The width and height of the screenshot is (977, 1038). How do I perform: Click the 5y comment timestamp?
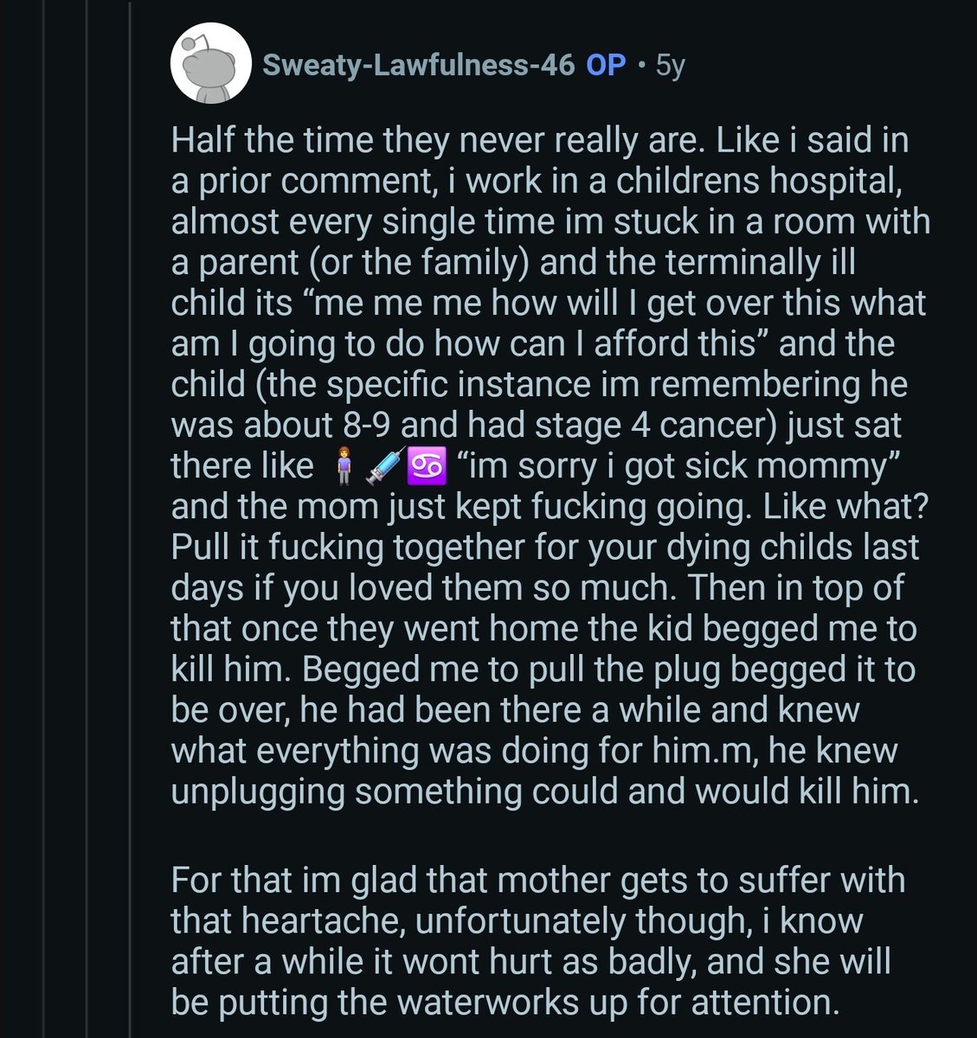pos(670,66)
